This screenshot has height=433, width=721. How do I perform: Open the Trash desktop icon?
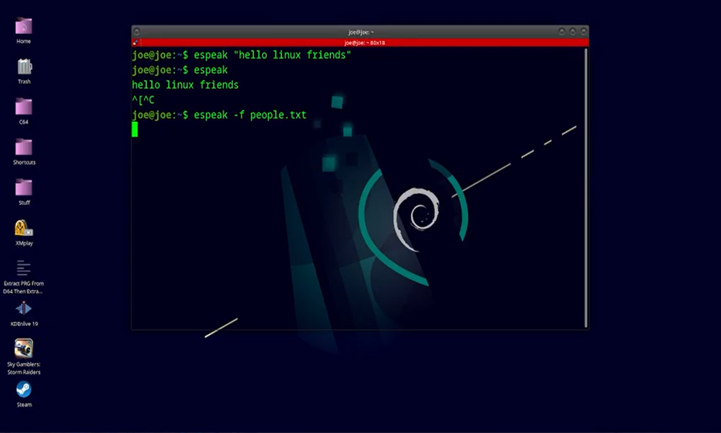pos(24,68)
